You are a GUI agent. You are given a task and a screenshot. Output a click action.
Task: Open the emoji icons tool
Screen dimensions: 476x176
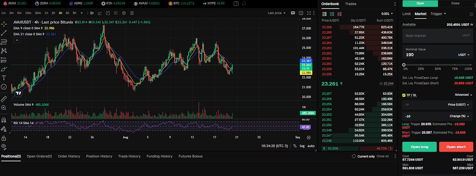click(4, 87)
